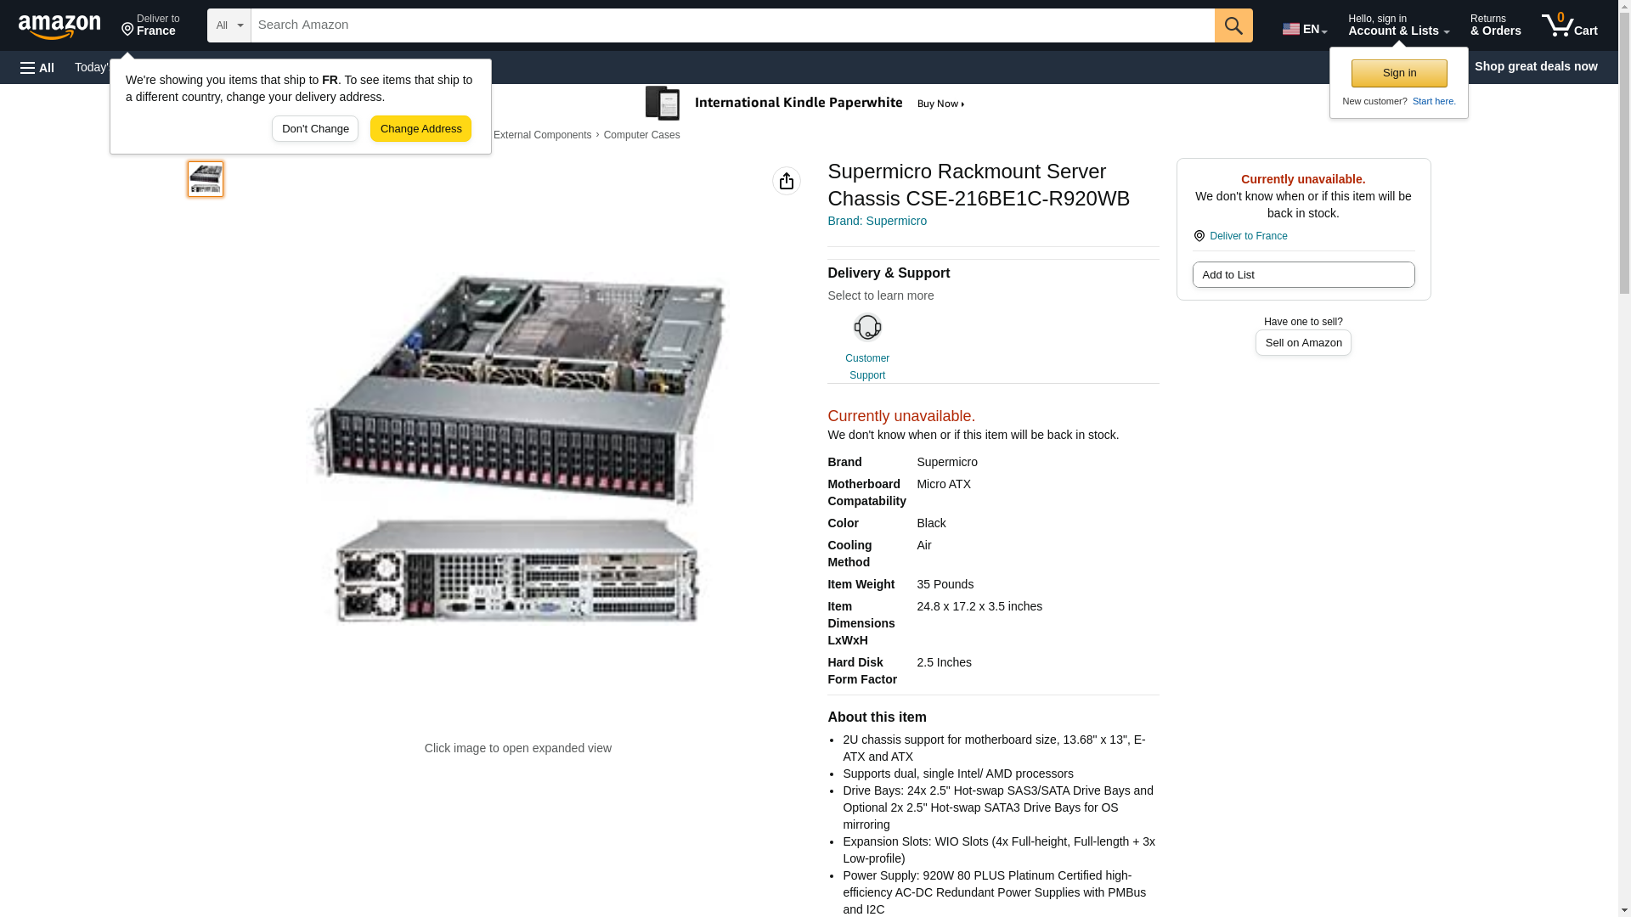The image size is (1631, 917).
Task: Open the Add to List dropdown
Action: 1302,274
